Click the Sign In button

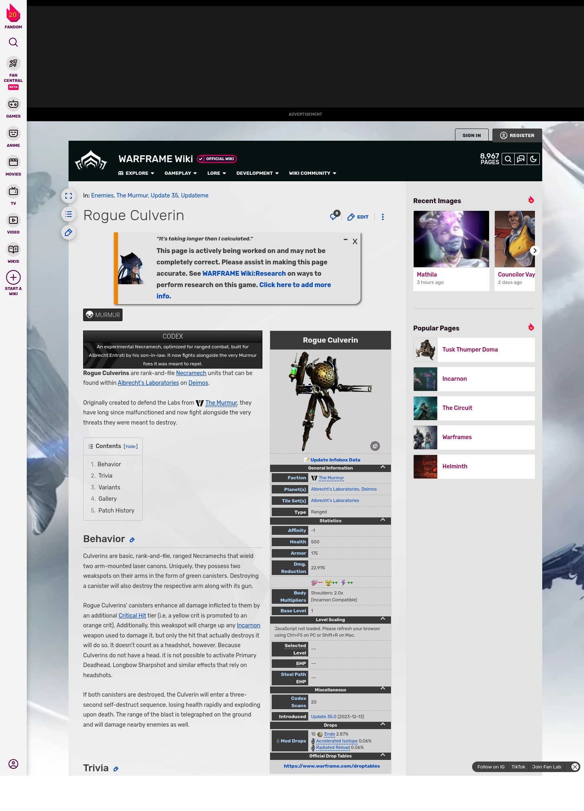click(472, 135)
